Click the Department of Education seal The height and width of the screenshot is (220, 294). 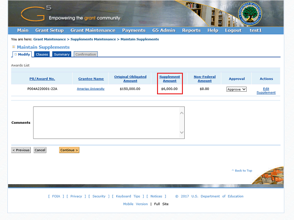tap(250, 14)
